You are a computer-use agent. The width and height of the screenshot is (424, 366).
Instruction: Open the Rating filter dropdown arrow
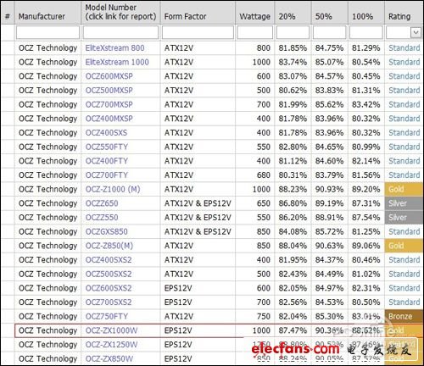pyautogui.click(x=416, y=32)
